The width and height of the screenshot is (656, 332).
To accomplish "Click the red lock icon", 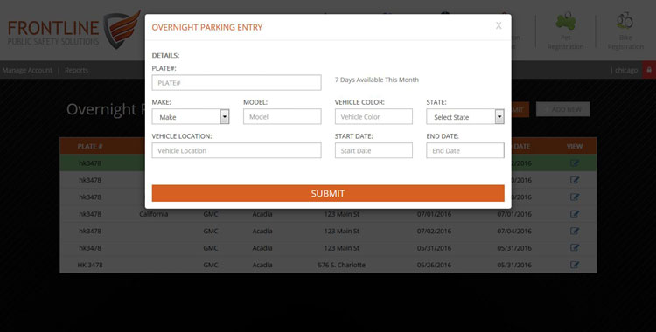I will coord(649,70).
